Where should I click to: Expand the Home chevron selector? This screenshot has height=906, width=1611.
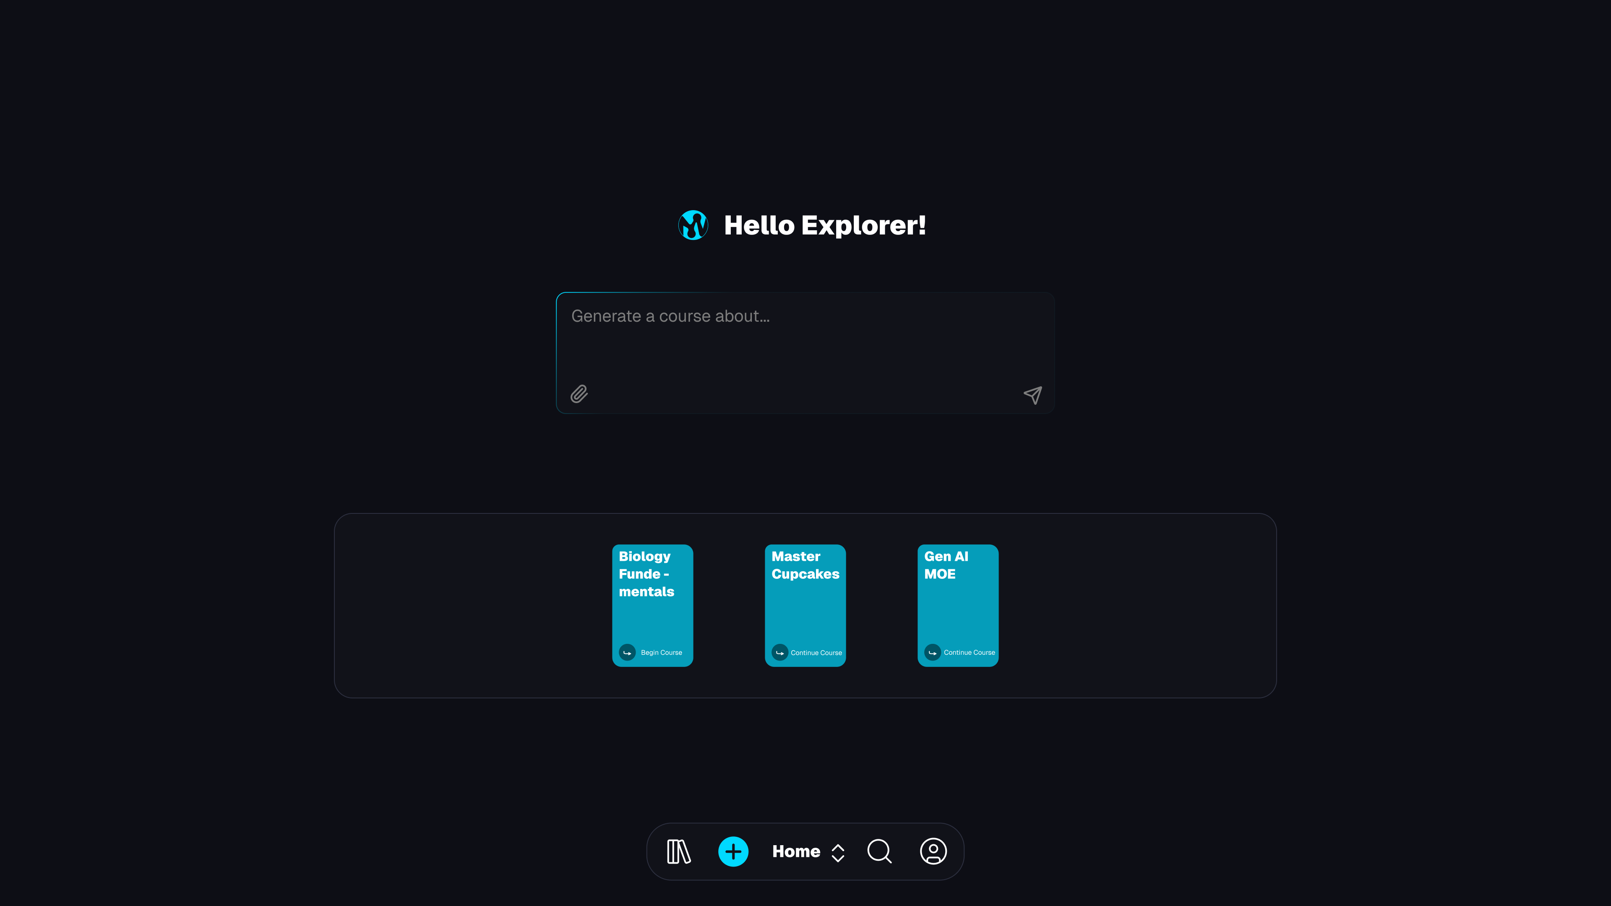click(838, 853)
